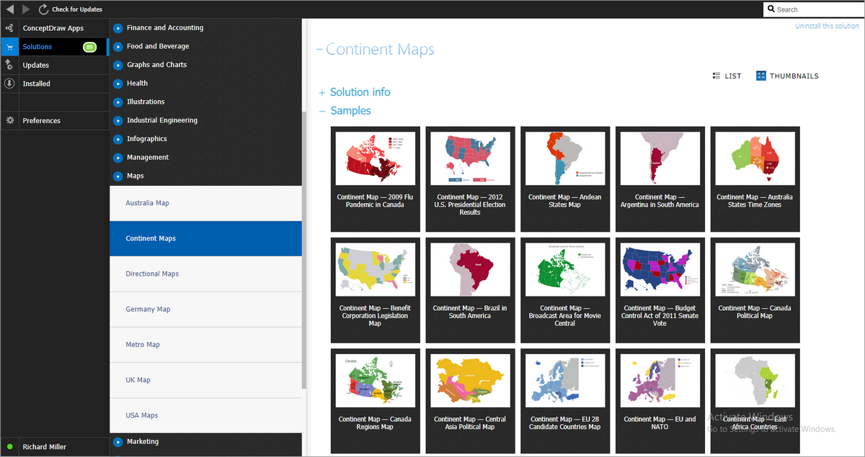Click the ConceptDraw Apps icon
Viewport: 865px width, 457px height.
9,27
